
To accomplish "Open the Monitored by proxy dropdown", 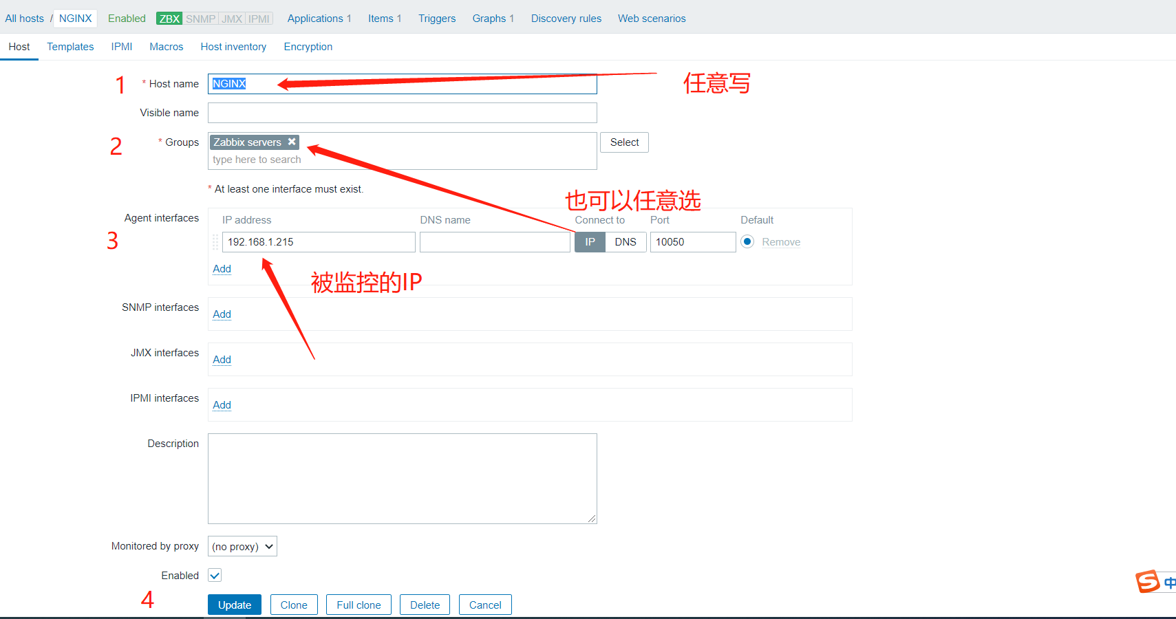I will [242, 547].
